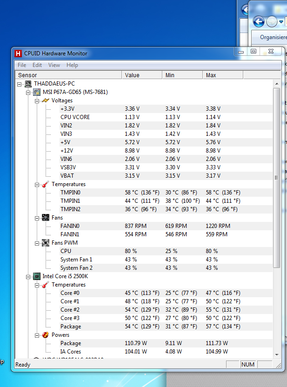The height and width of the screenshot is (387, 287).
Task: Select the Core #1 temperature row
Action: click(x=167, y=301)
